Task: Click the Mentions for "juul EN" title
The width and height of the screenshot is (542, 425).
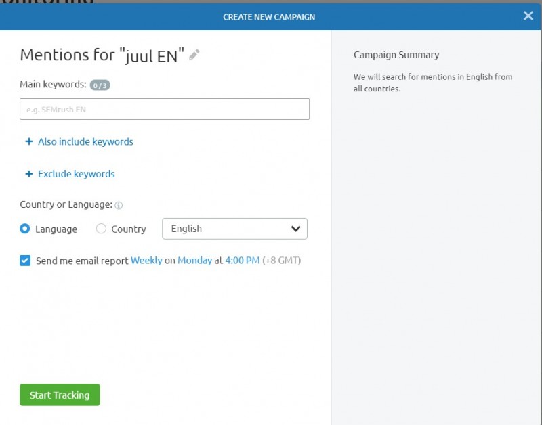Action: coord(102,55)
